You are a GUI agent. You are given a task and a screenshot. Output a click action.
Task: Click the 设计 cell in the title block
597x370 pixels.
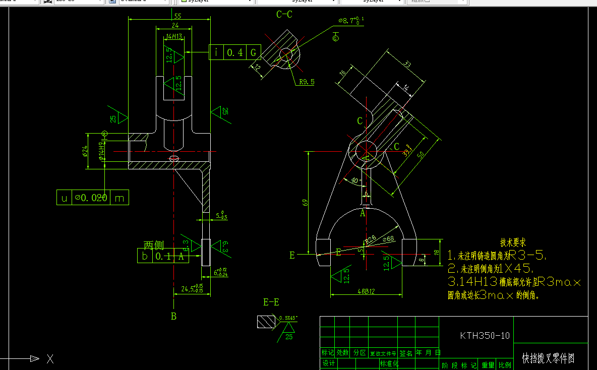(329, 363)
